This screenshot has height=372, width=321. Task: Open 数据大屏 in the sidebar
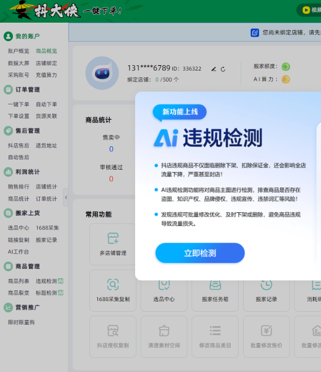(x=19, y=63)
